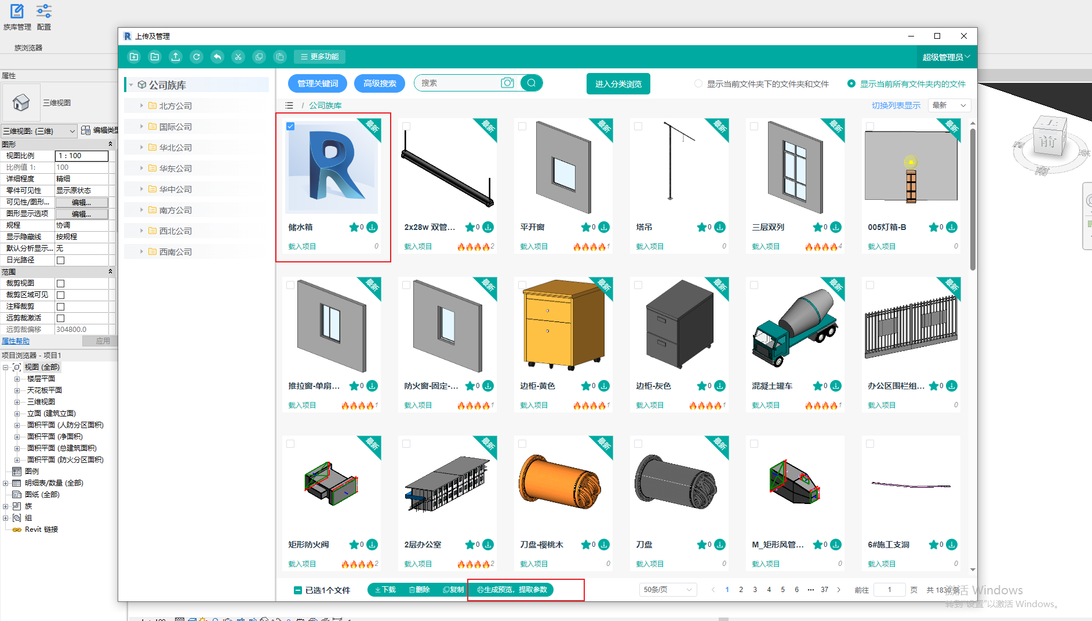Click the 进入分类浏览 button
Screen dimensions: 1092x621
point(618,84)
